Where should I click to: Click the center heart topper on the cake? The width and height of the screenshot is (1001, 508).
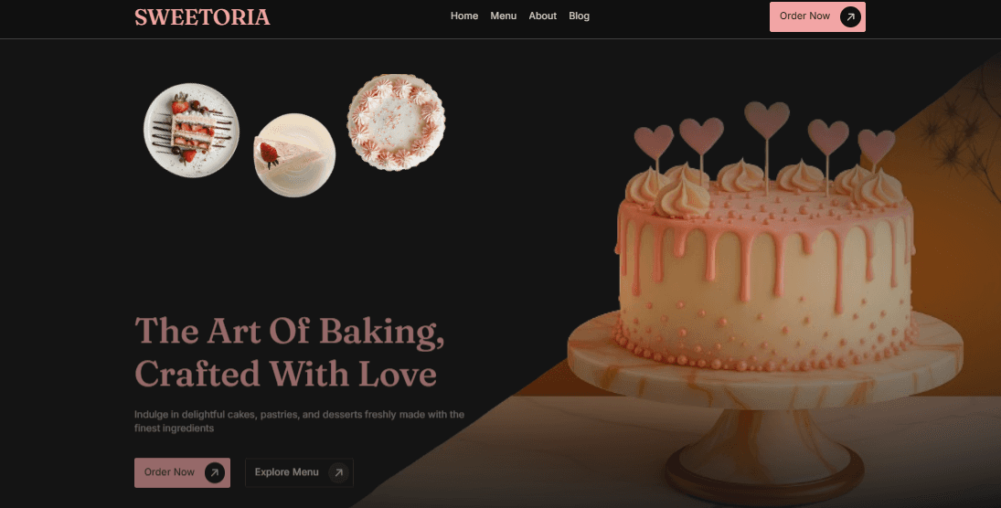(767, 120)
